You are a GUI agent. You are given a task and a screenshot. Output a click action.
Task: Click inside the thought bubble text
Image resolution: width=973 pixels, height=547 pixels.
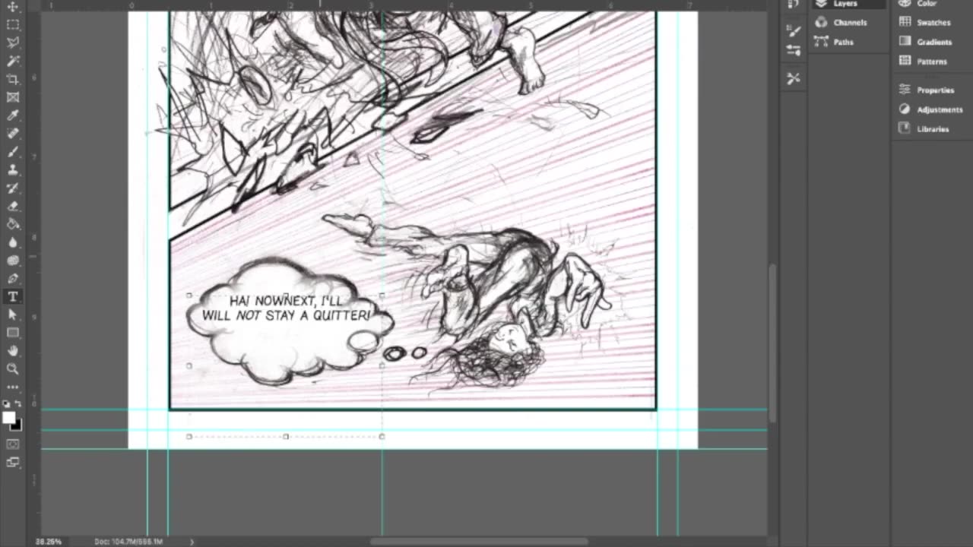point(286,308)
